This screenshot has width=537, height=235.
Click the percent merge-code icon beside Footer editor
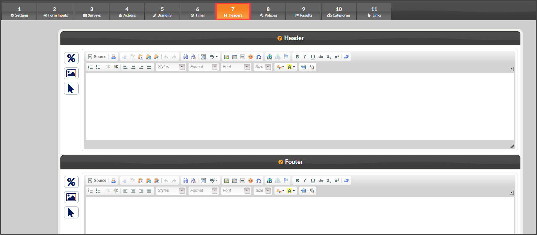pos(71,182)
